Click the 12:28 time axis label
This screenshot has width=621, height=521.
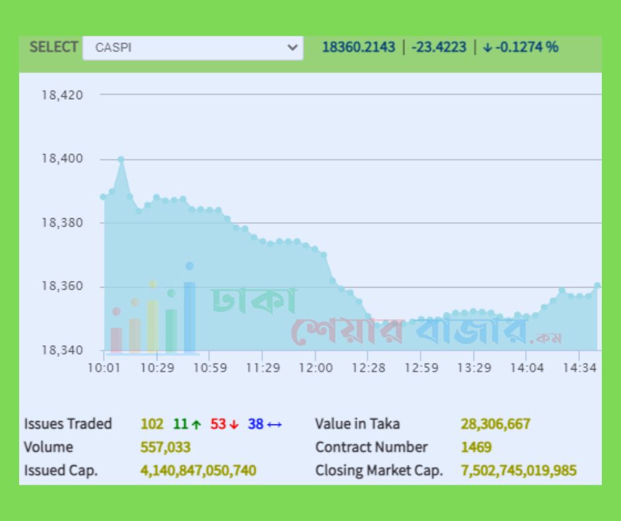point(367,368)
